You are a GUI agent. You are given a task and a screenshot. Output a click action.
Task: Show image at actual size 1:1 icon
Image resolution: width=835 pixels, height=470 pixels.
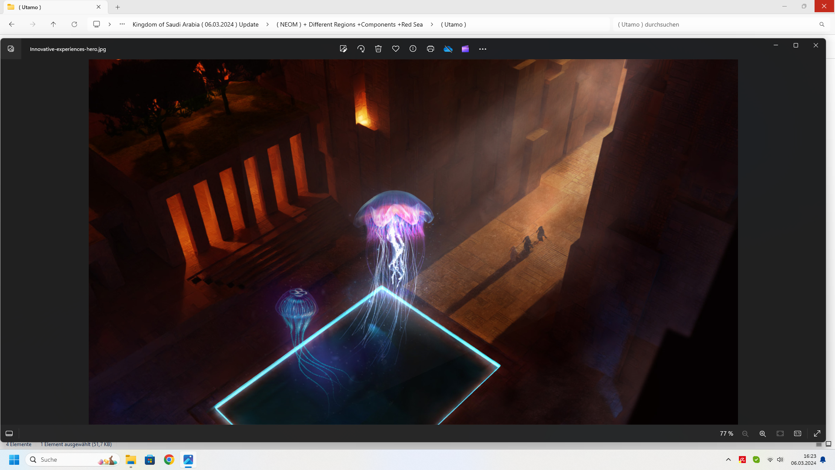click(x=798, y=433)
